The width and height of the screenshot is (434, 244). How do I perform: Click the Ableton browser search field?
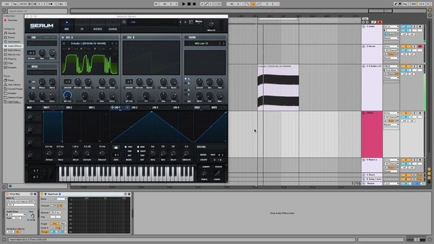[x=38, y=11]
